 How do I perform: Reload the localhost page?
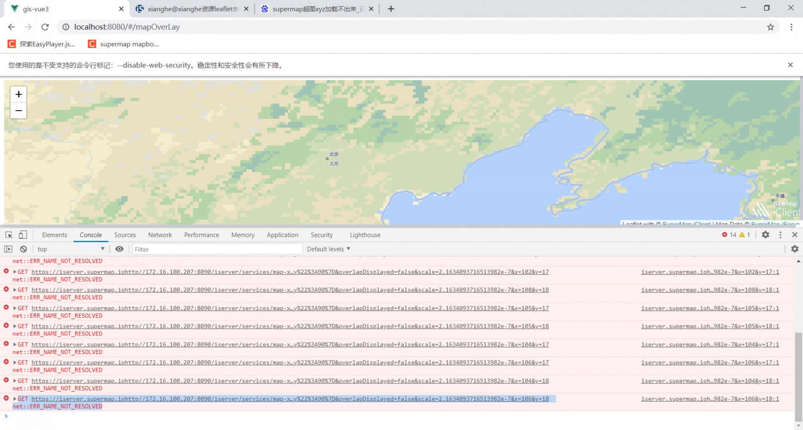[45, 27]
